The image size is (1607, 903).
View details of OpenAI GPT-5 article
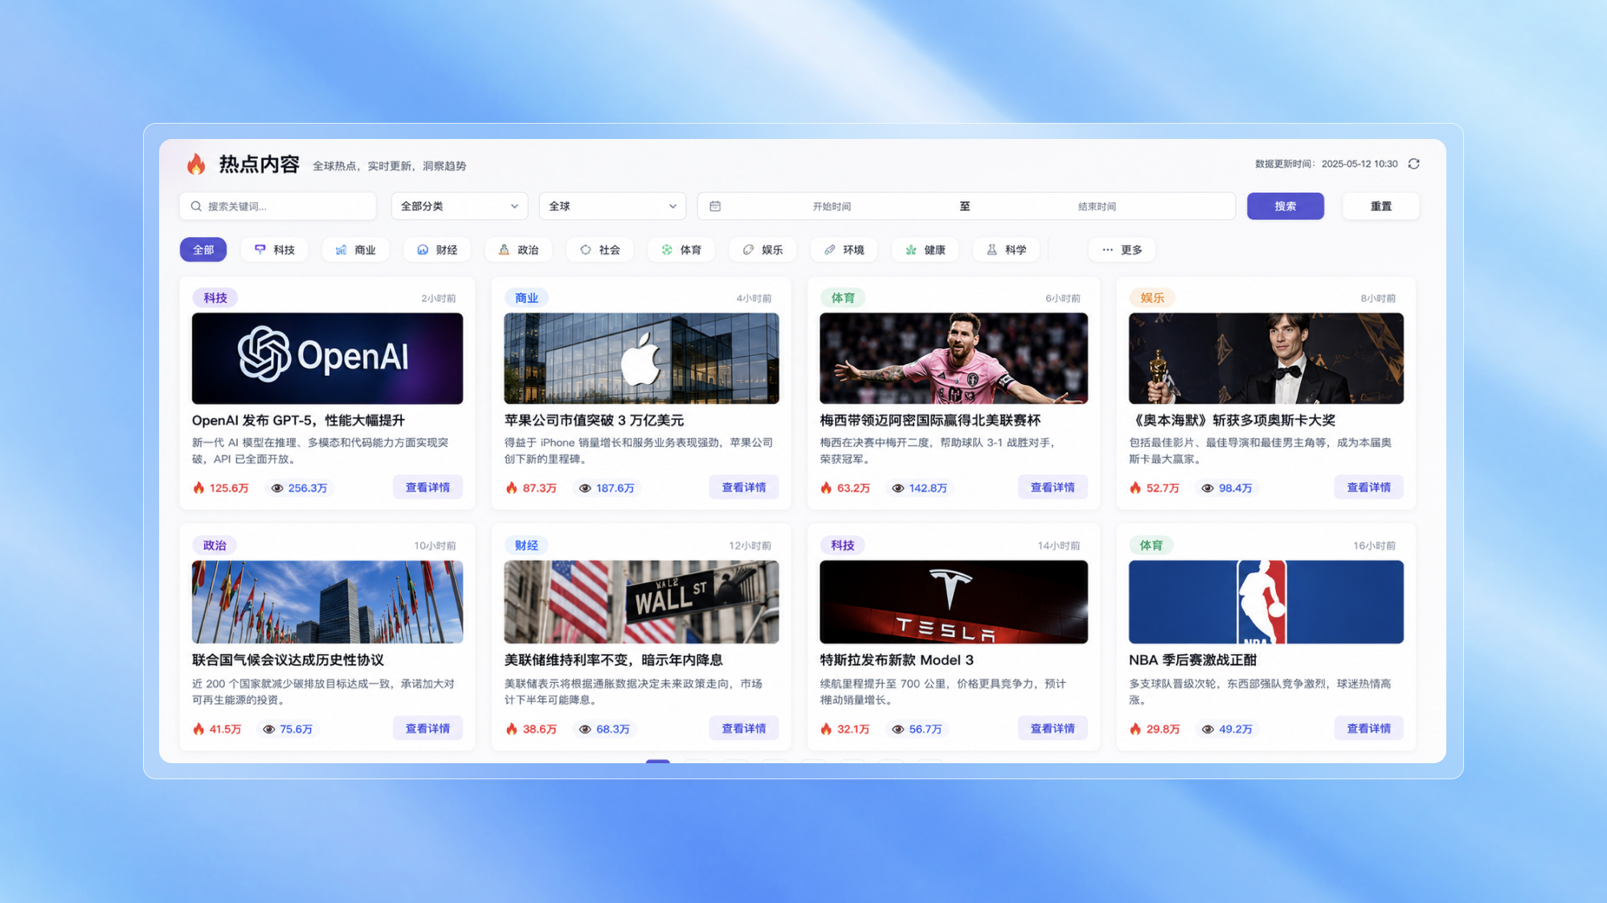click(427, 487)
